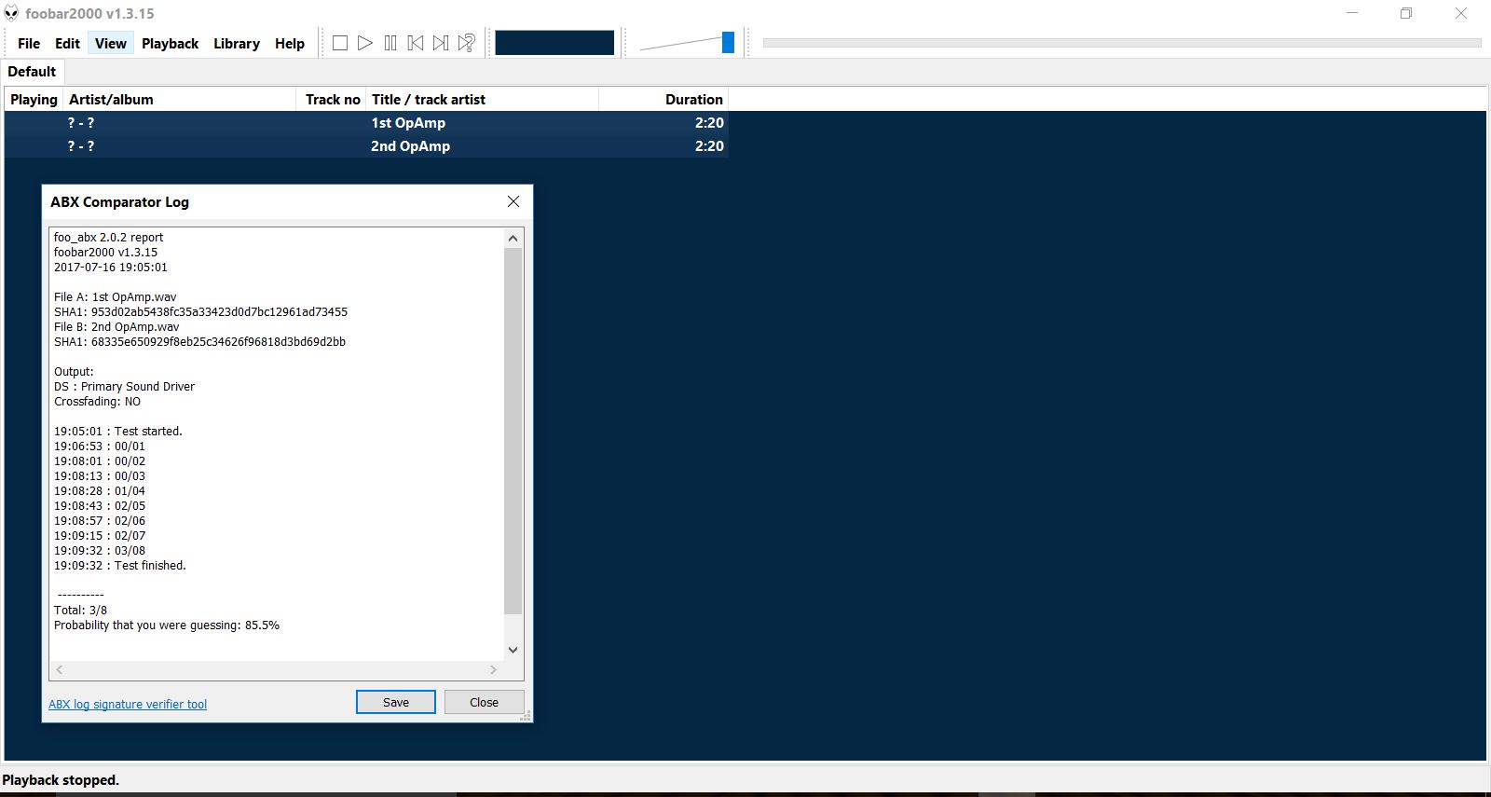Image resolution: width=1491 pixels, height=797 pixels.
Task: Select the Default playlist tab
Action: tap(32, 72)
